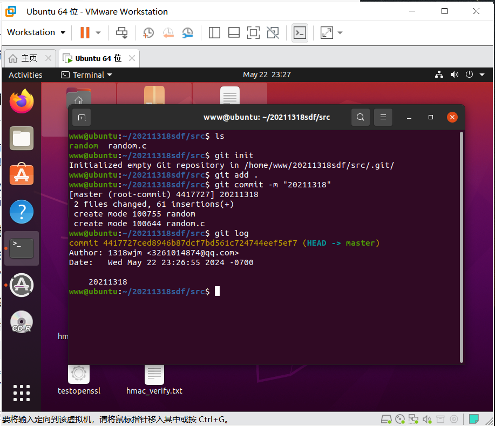Expand the system menu arrow in the top bar
The height and width of the screenshot is (426, 495).
point(482,75)
